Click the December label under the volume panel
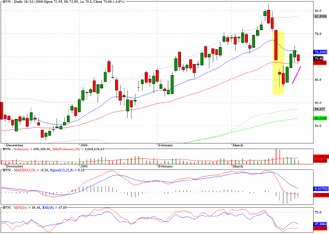Screen dimensions: 329x234 coord(14,166)
